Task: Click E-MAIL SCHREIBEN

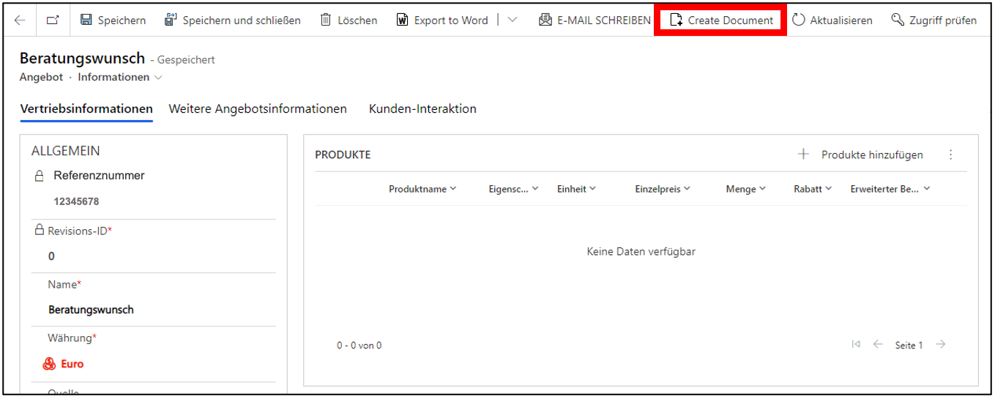Action: tap(595, 20)
